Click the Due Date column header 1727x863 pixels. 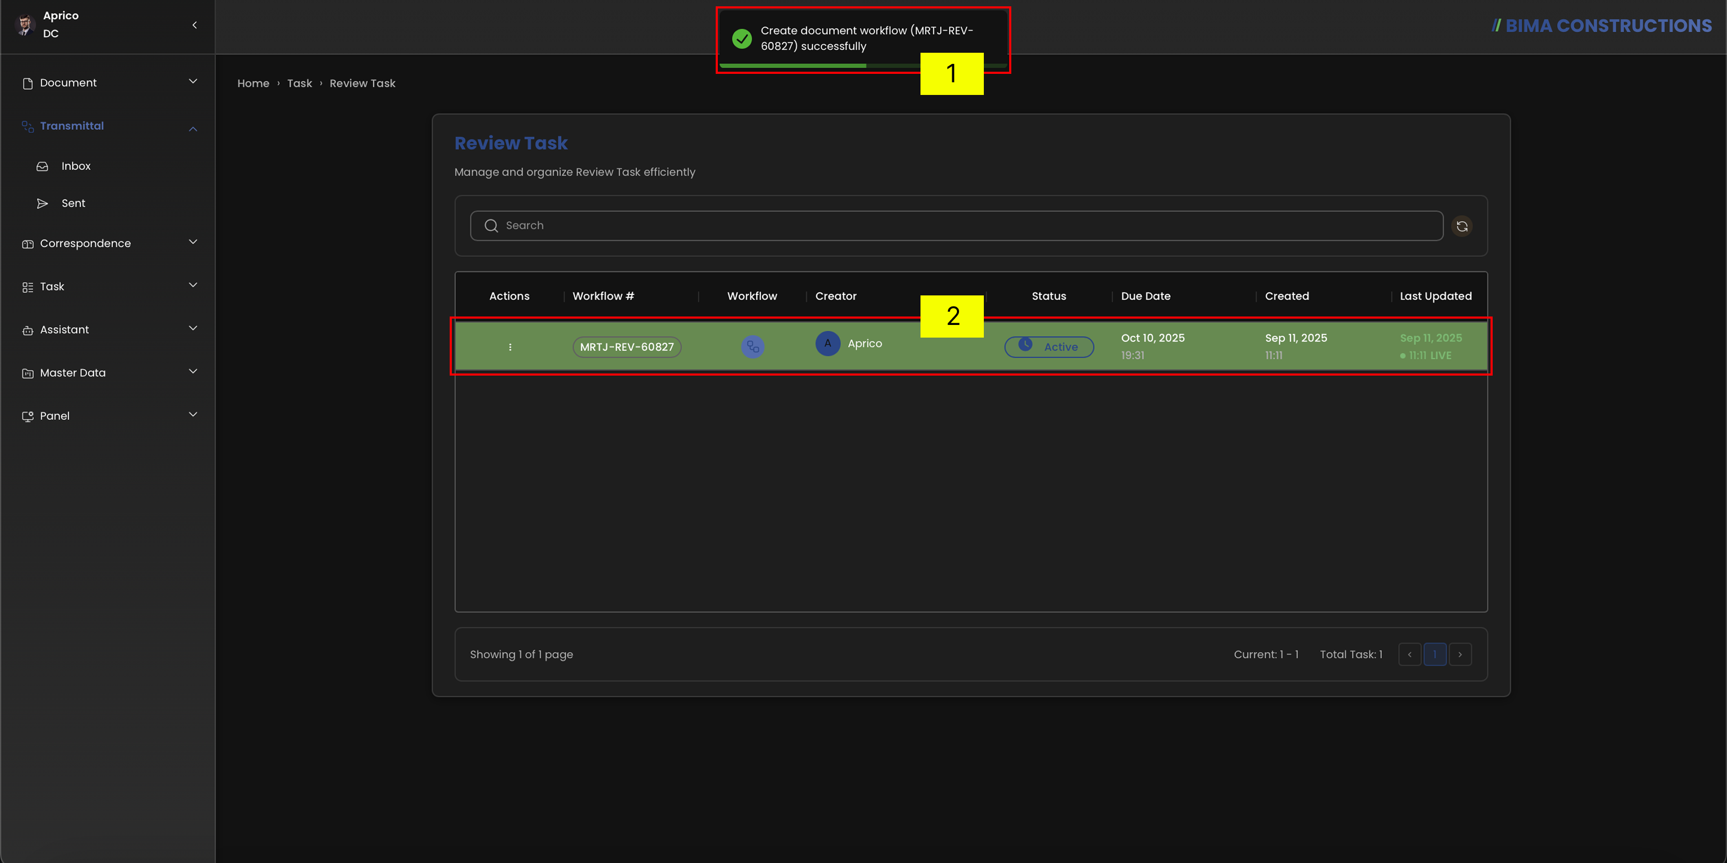click(x=1145, y=296)
